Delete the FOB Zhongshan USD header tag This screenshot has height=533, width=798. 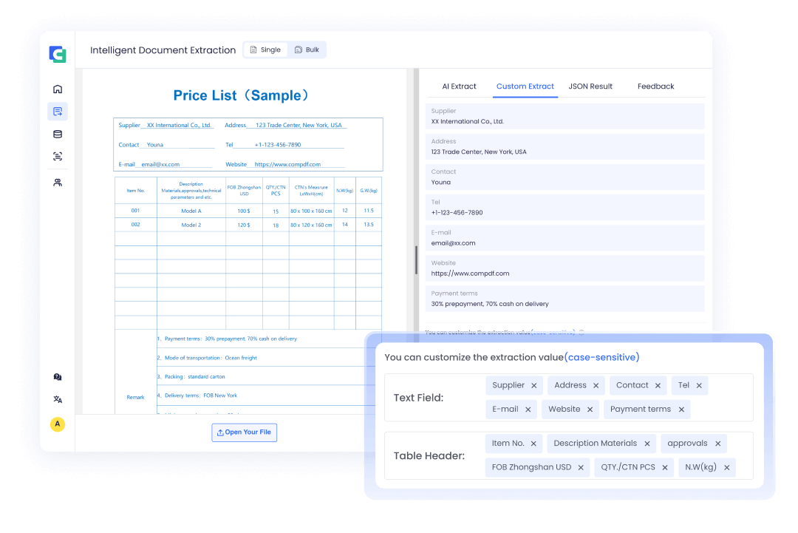[x=581, y=468]
